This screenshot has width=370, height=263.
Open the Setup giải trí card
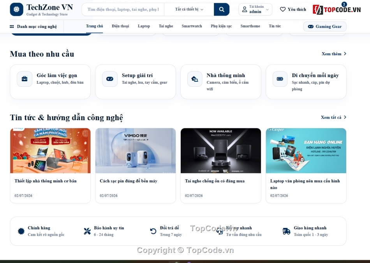[136, 82]
